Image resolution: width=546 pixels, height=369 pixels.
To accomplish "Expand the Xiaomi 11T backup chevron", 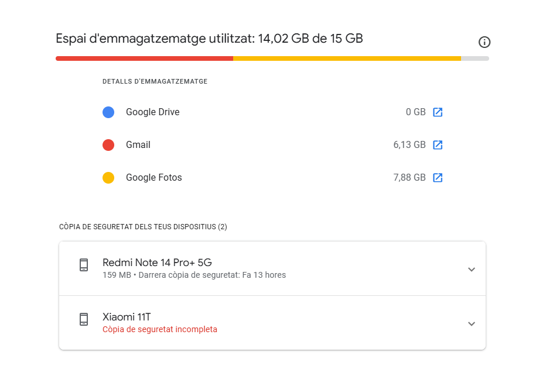I will [x=472, y=324].
